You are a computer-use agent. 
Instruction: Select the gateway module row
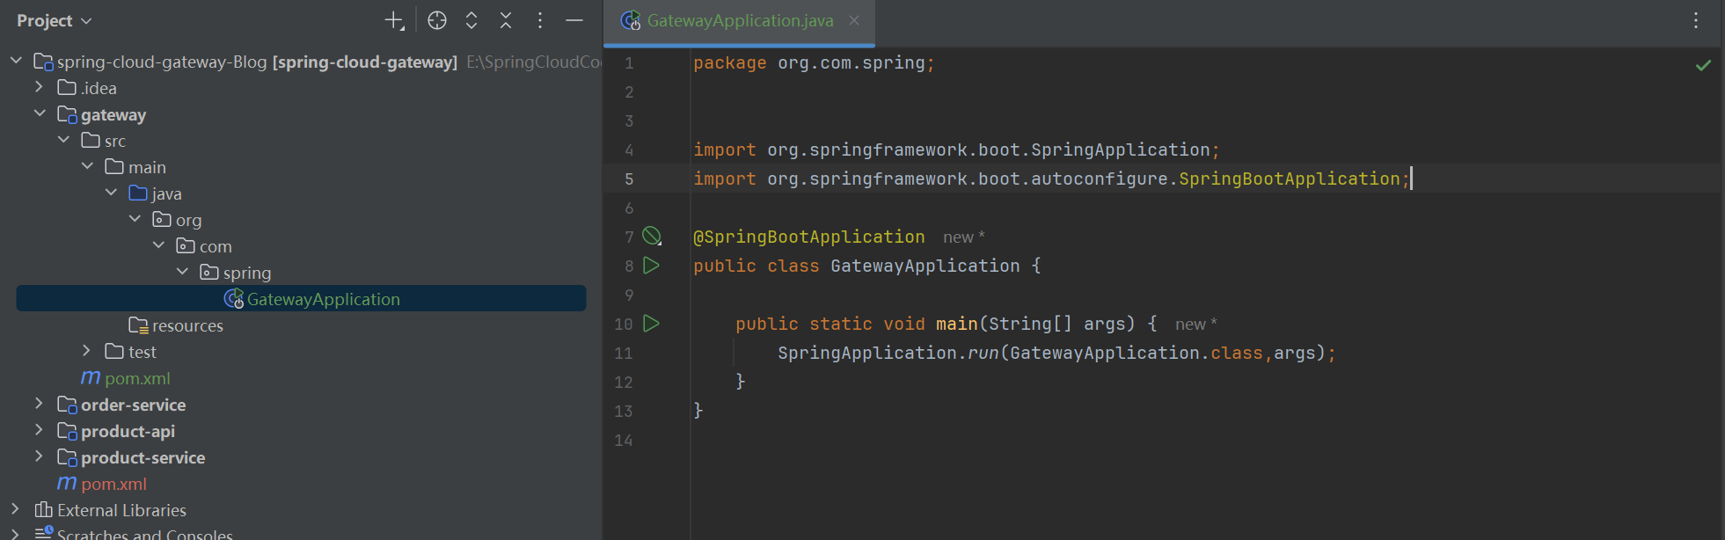[x=301, y=114]
